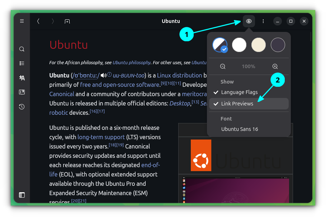326x217 pixels.
Task: Open a new tab
Action: 67,21
